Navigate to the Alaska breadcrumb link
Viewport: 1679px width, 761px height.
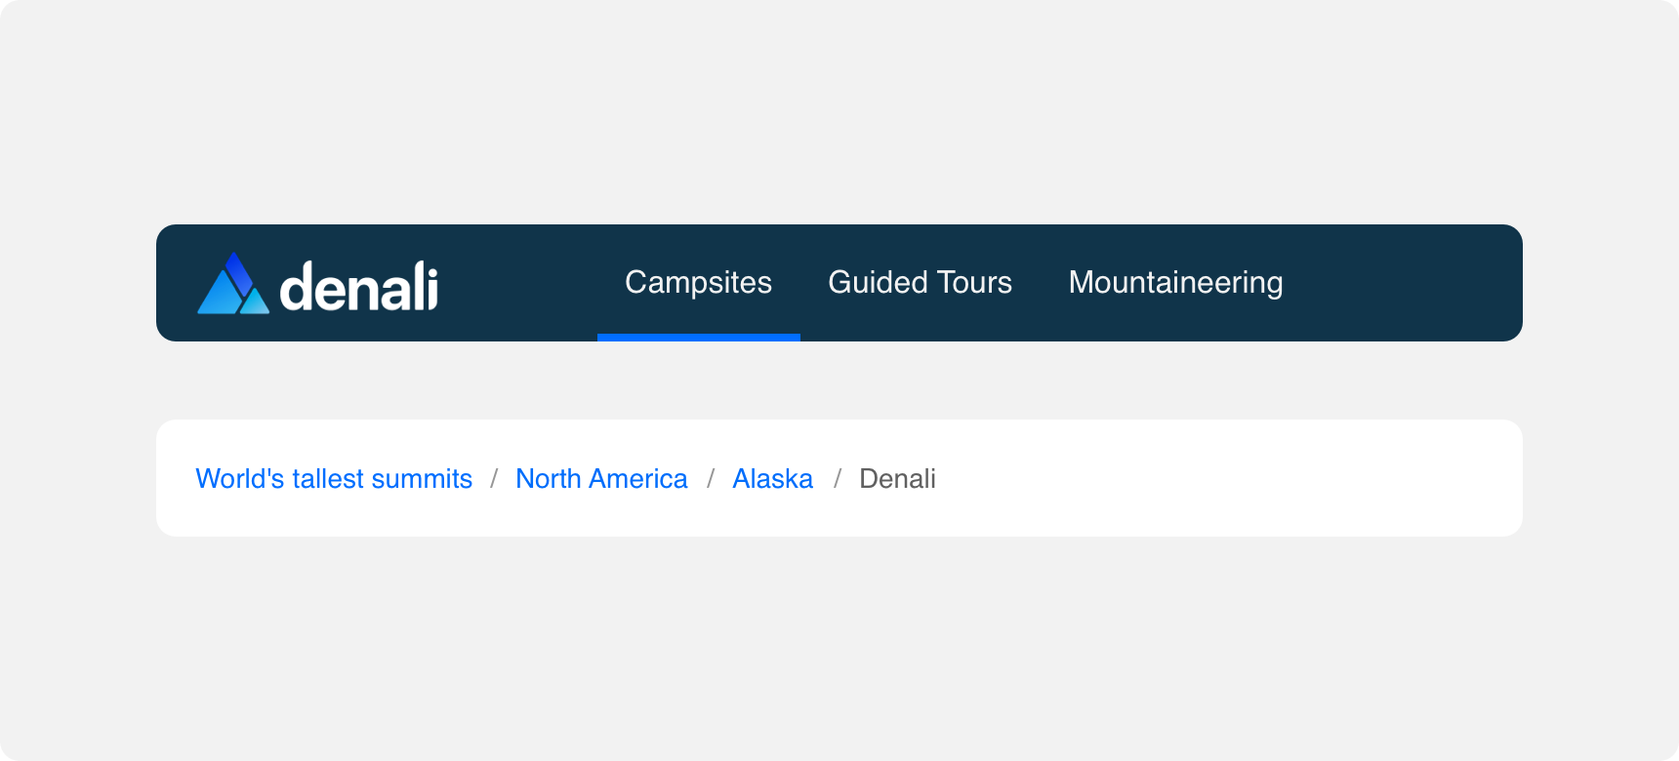click(773, 478)
